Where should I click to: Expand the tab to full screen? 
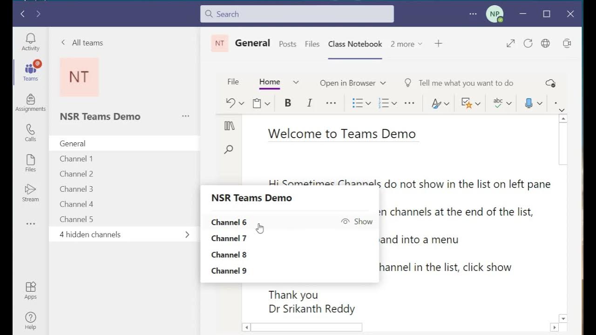pos(511,43)
